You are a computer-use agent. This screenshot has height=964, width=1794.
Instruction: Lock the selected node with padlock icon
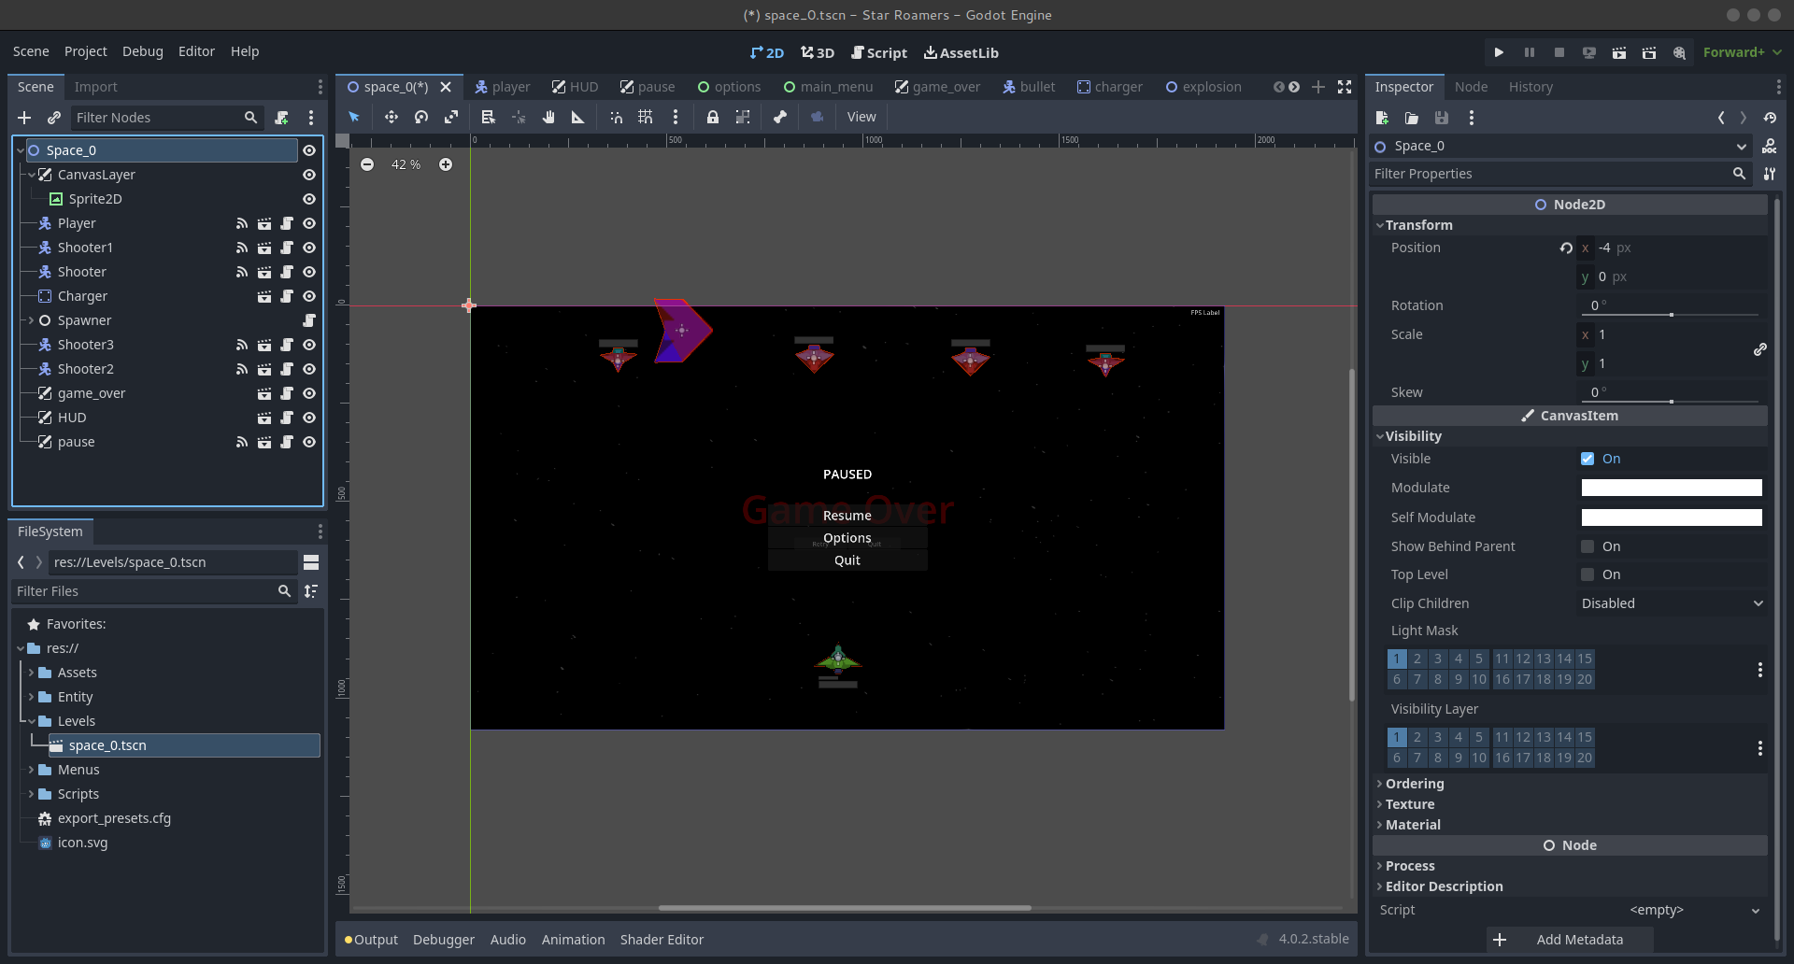(x=712, y=117)
